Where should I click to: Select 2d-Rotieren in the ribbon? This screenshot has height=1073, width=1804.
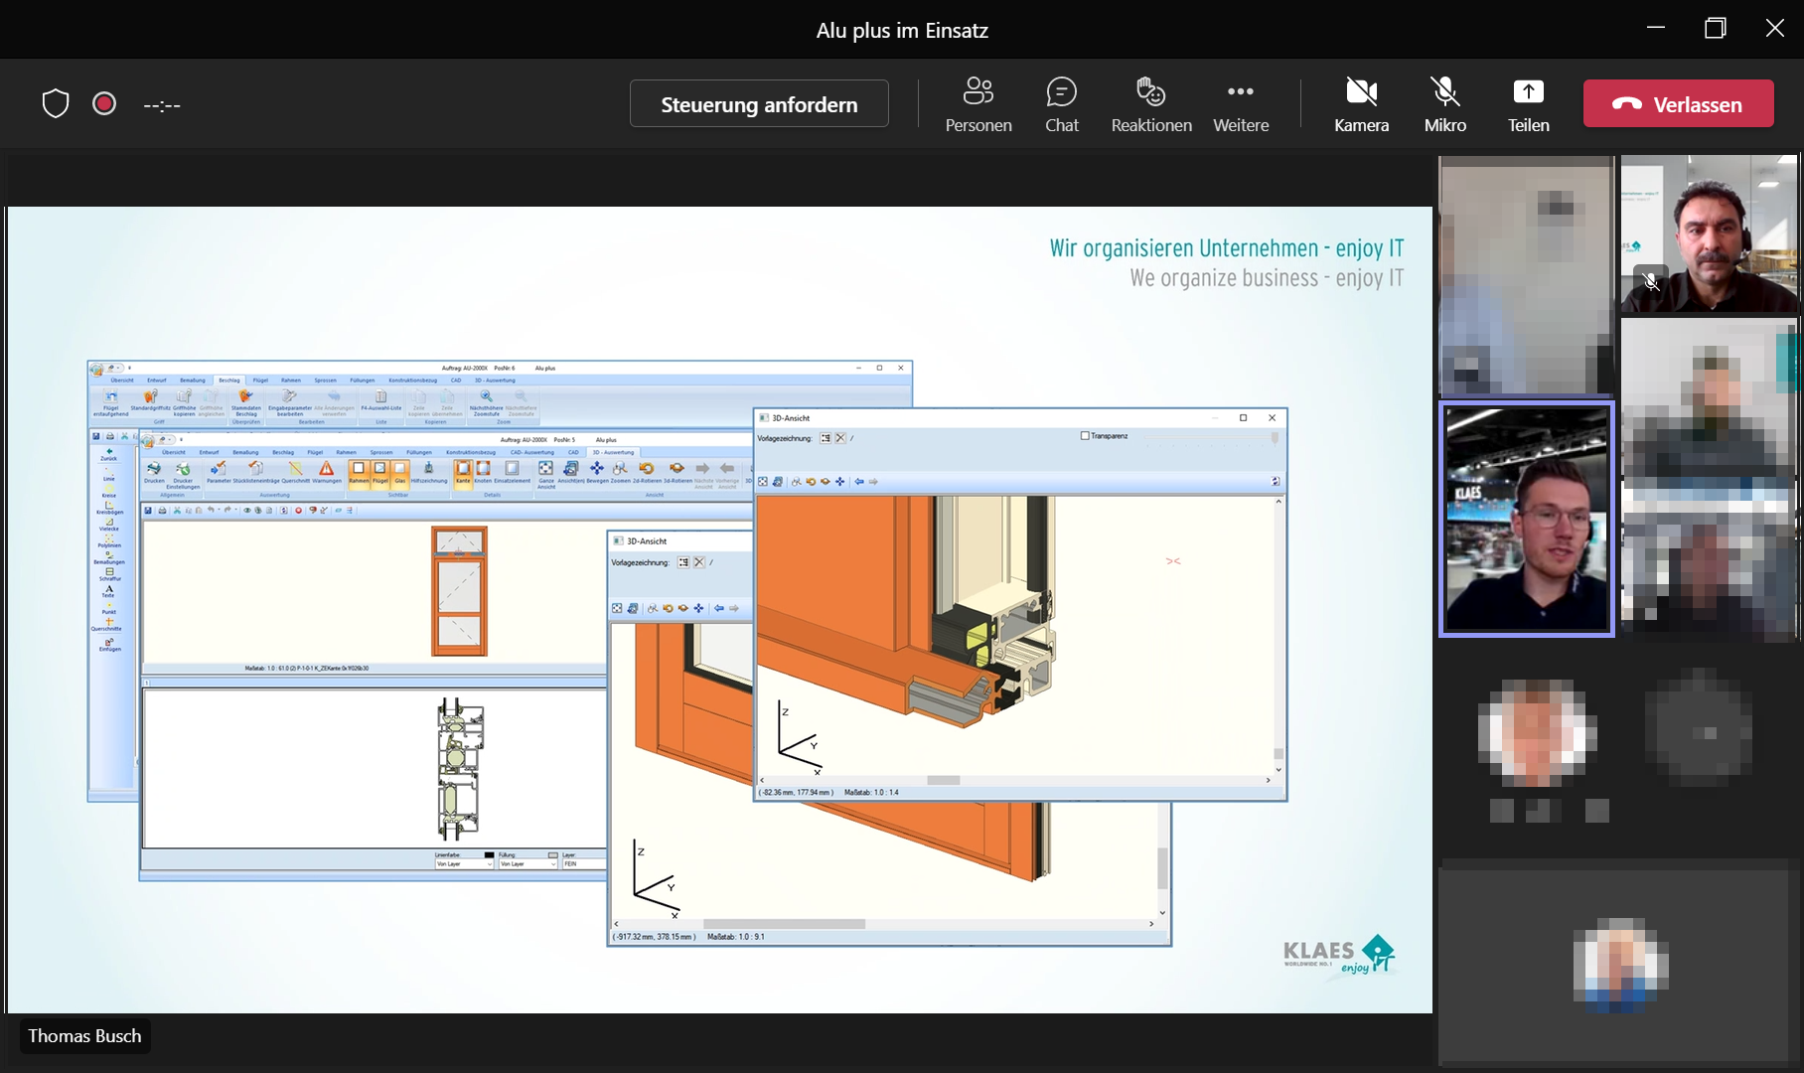[647, 472]
